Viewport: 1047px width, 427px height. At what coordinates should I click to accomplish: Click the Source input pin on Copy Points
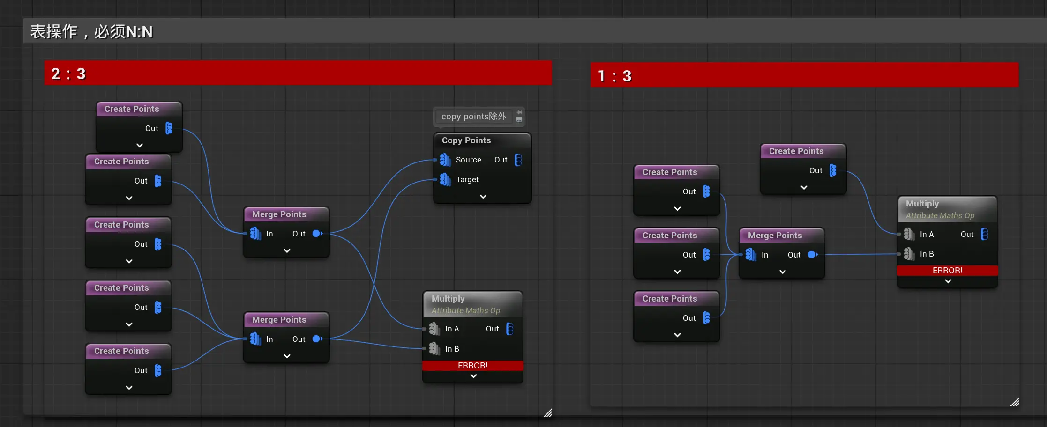point(445,160)
